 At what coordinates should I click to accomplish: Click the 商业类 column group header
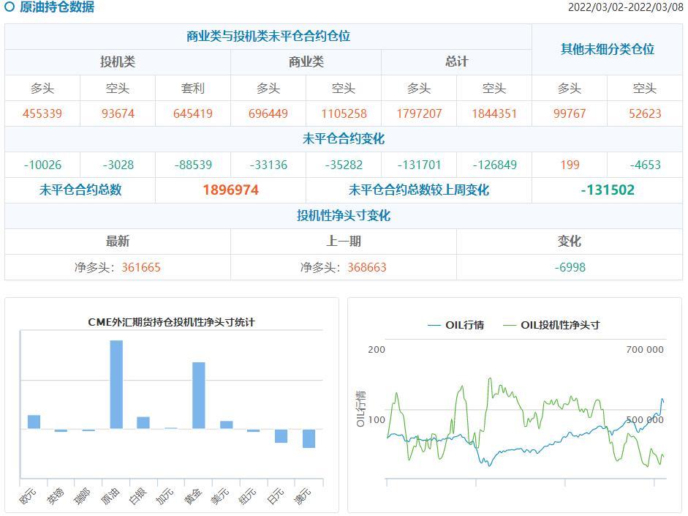[306, 62]
